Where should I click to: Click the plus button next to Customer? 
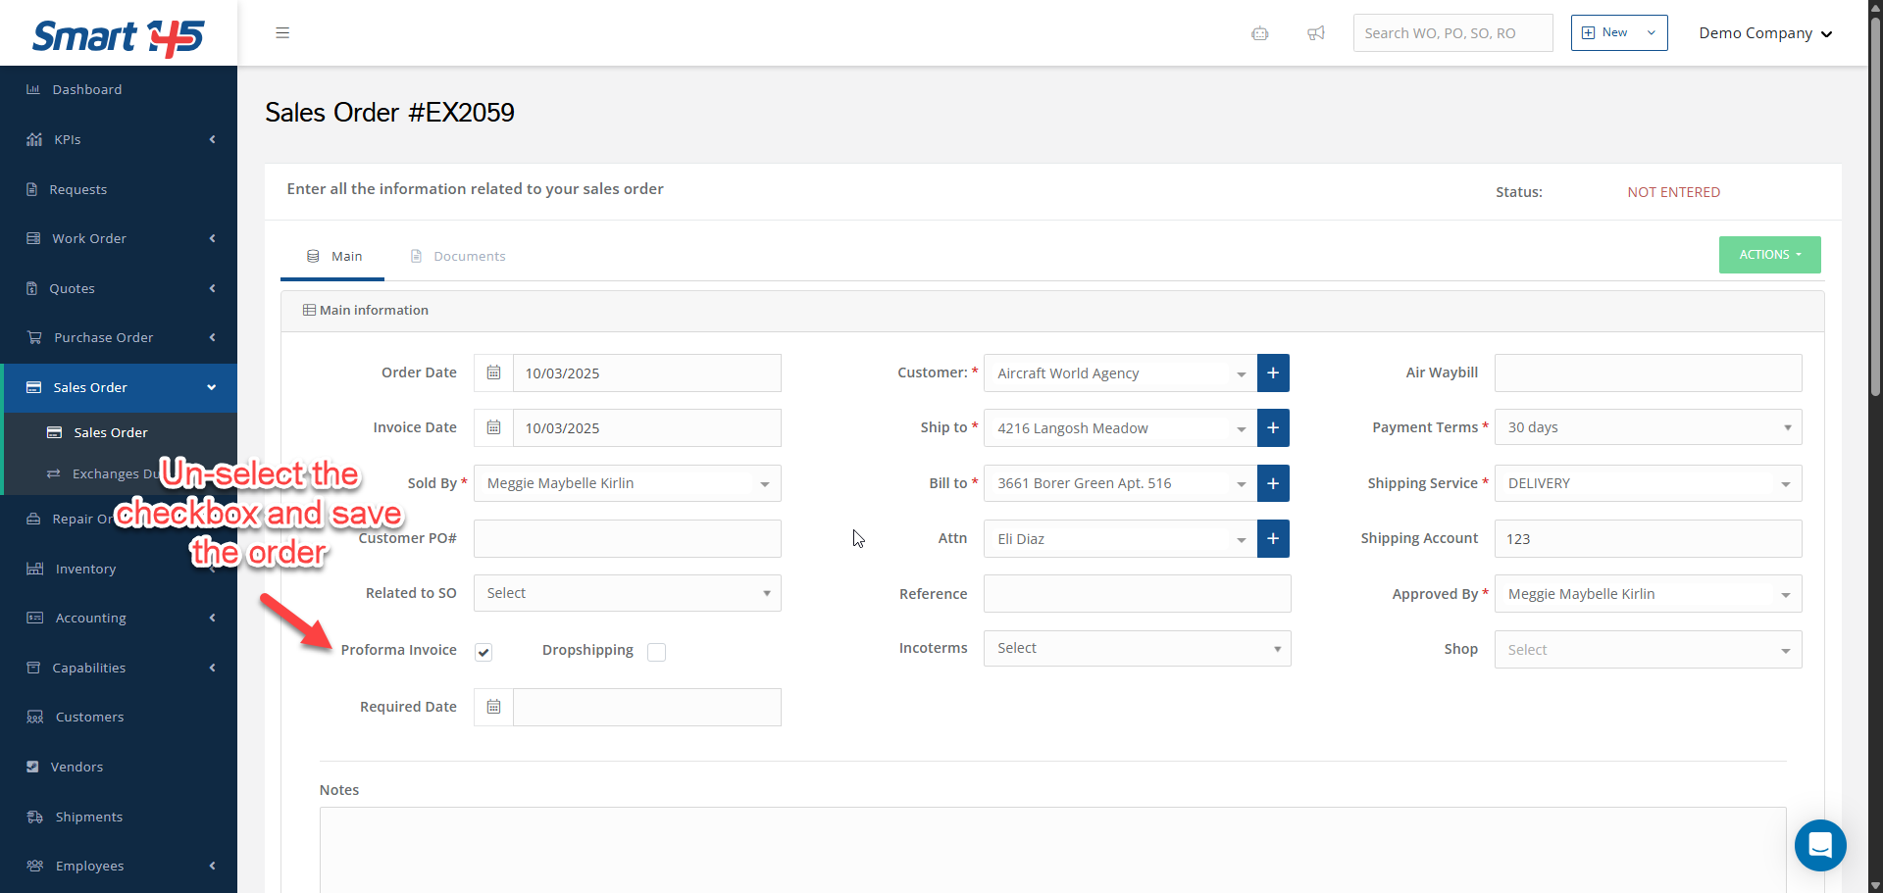1273,373
